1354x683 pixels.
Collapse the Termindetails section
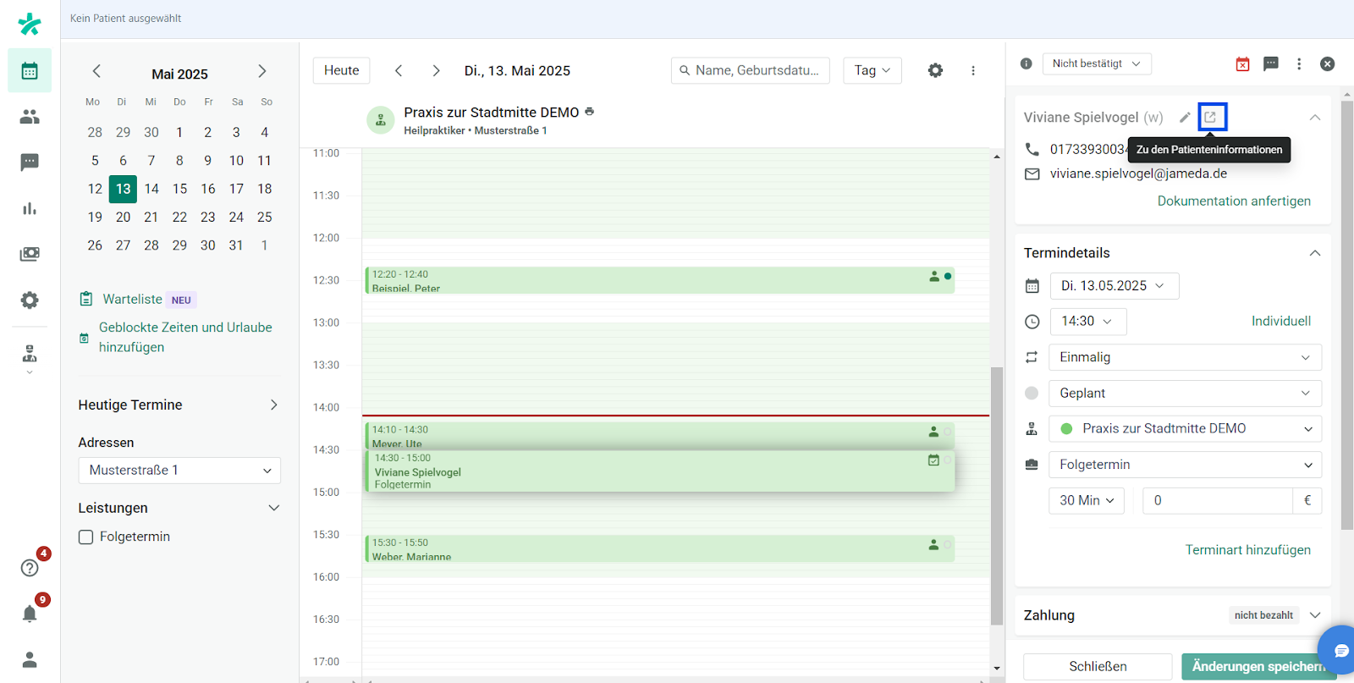tap(1314, 253)
